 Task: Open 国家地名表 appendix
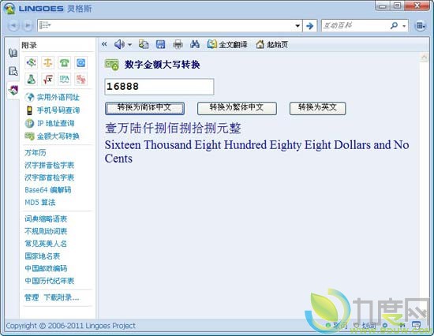(43, 256)
